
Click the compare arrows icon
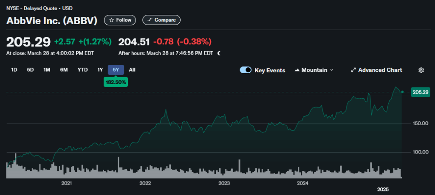click(150, 20)
